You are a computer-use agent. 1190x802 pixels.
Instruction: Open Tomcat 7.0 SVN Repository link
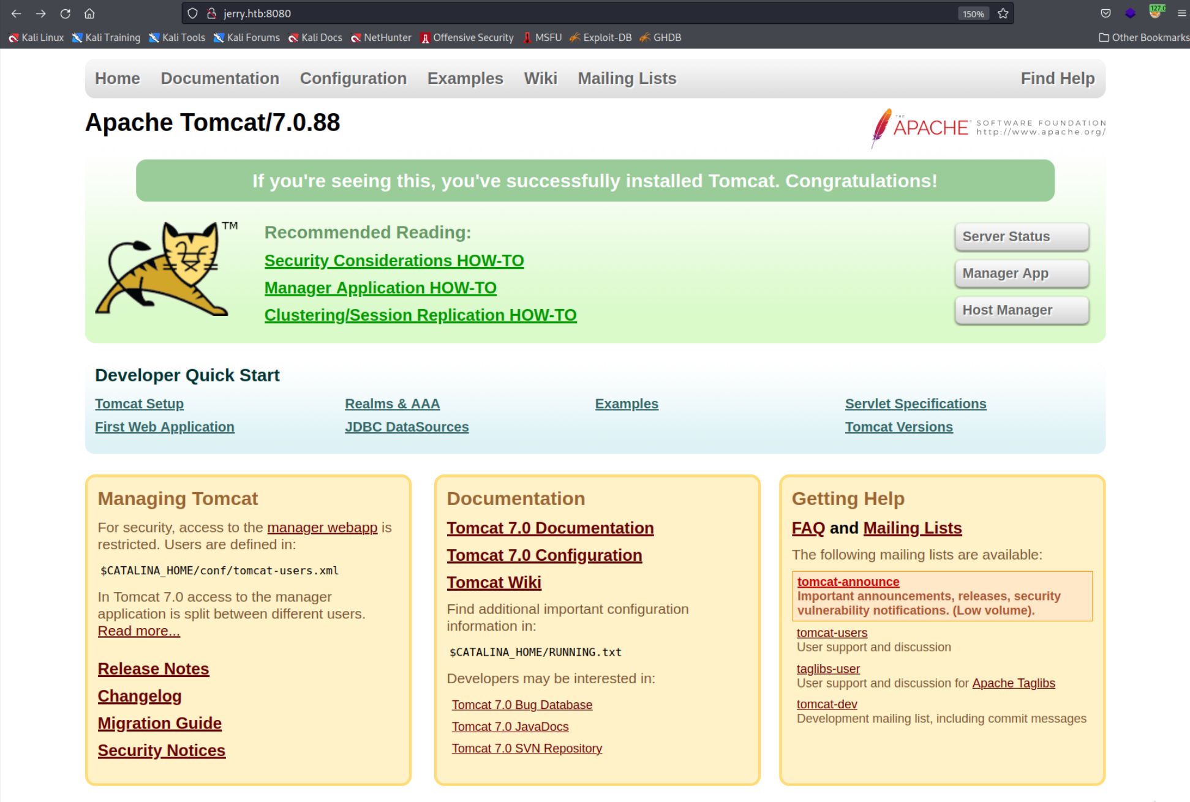pyautogui.click(x=527, y=748)
